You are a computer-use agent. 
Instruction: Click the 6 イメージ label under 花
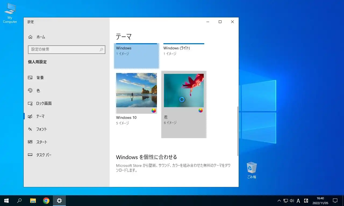click(x=170, y=123)
